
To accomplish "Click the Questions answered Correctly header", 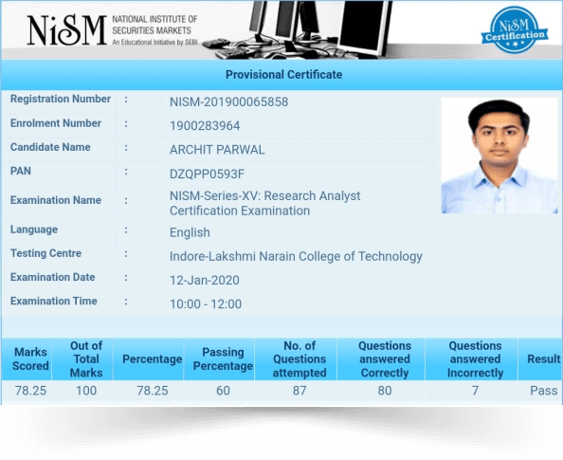I will [x=385, y=359].
